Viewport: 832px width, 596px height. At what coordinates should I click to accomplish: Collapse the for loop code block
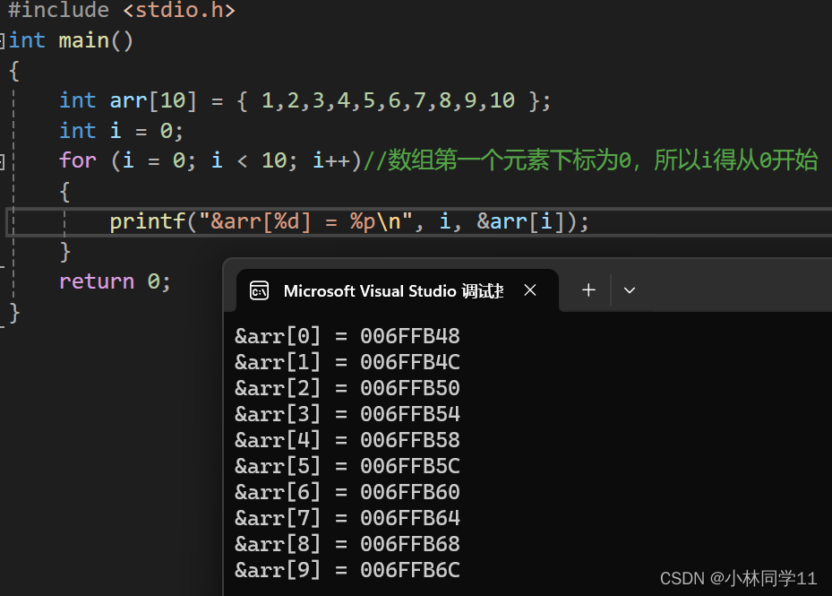(x=2, y=161)
